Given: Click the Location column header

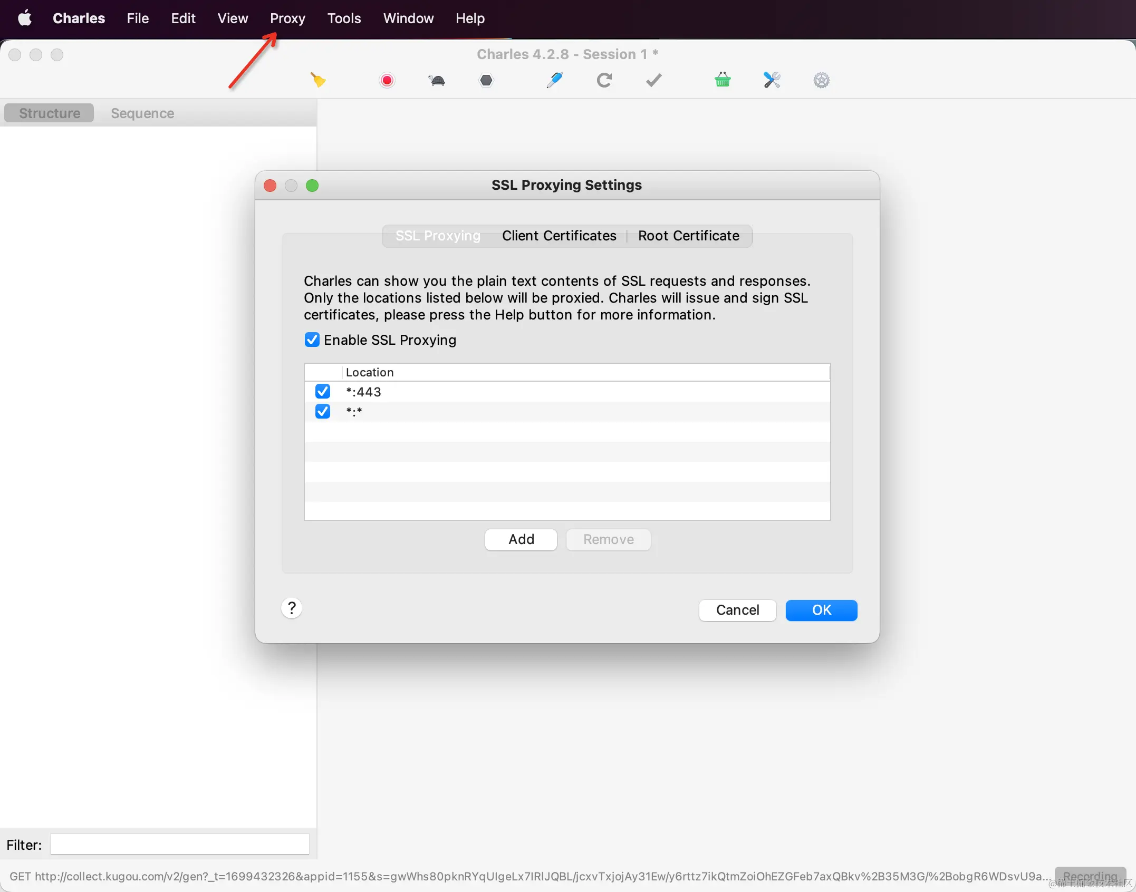Looking at the screenshot, I should (x=585, y=372).
